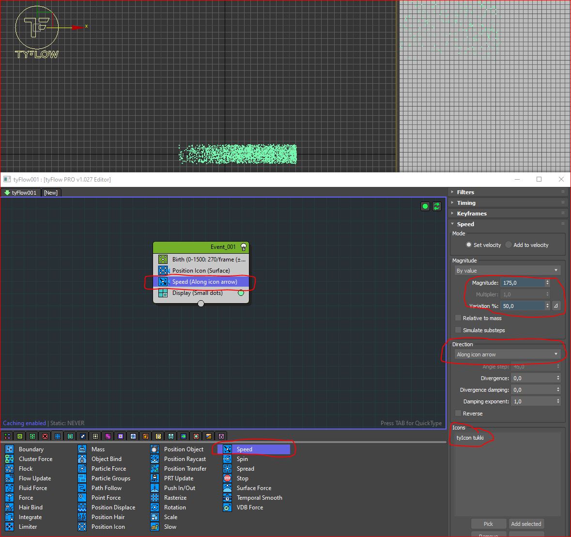Select the Particle Force operator icon
The image size is (571, 537).
(82, 469)
